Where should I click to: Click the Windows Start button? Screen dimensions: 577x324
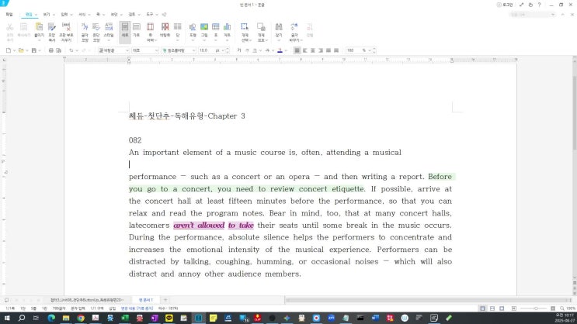[x=7, y=318]
